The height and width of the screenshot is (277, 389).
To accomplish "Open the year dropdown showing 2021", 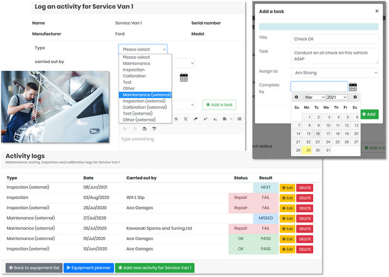I will coord(336,97).
